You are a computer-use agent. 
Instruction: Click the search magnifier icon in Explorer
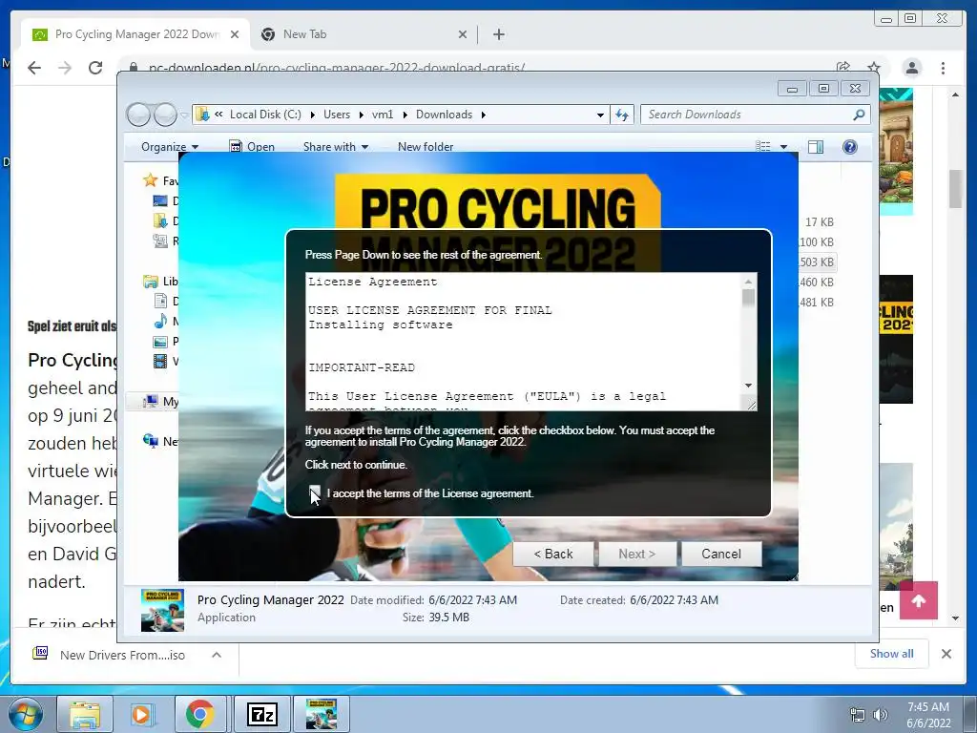[x=859, y=115]
